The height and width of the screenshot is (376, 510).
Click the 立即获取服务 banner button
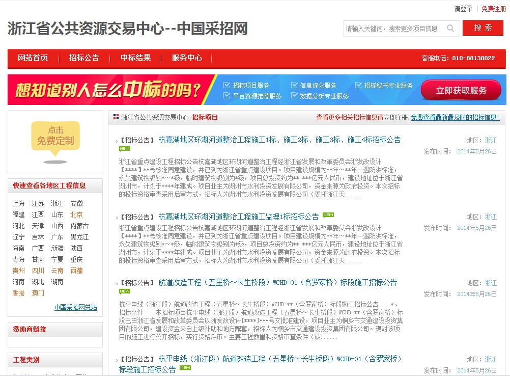[461, 91]
